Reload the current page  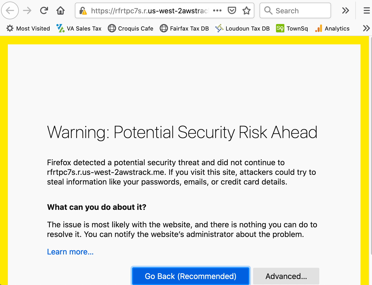(x=44, y=10)
